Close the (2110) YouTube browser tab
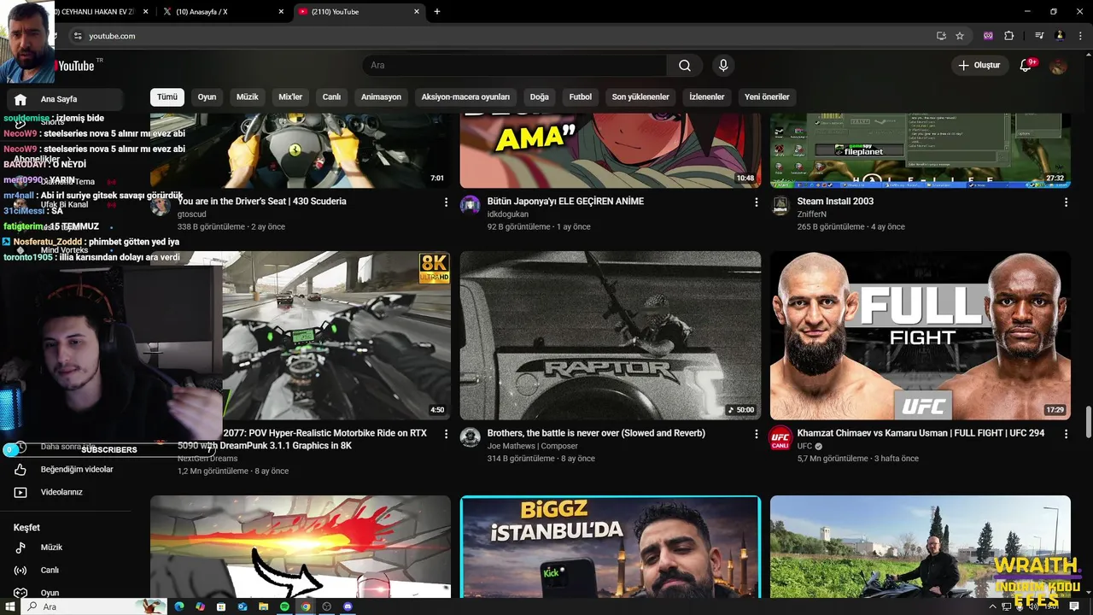The height and width of the screenshot is (615, 1093). 417,12
